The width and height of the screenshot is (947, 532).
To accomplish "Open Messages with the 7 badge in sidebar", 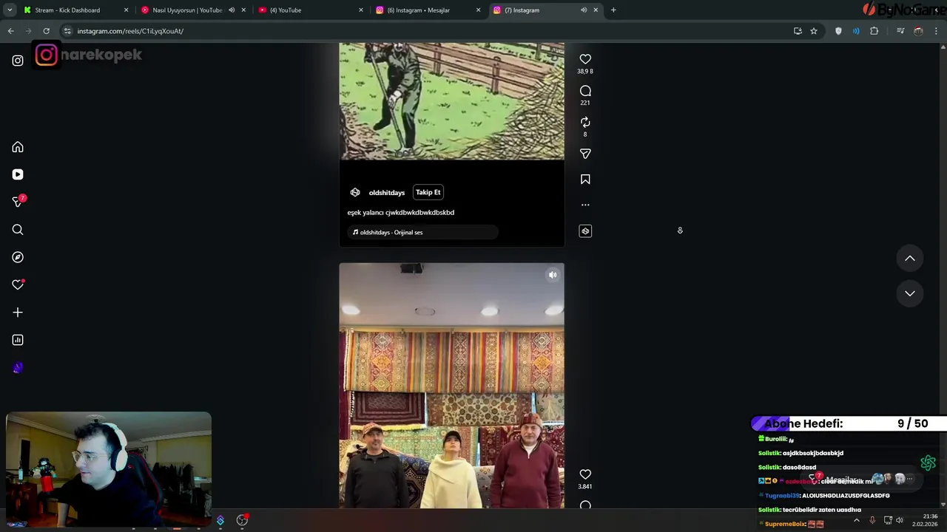I will (x=18, y=202).
